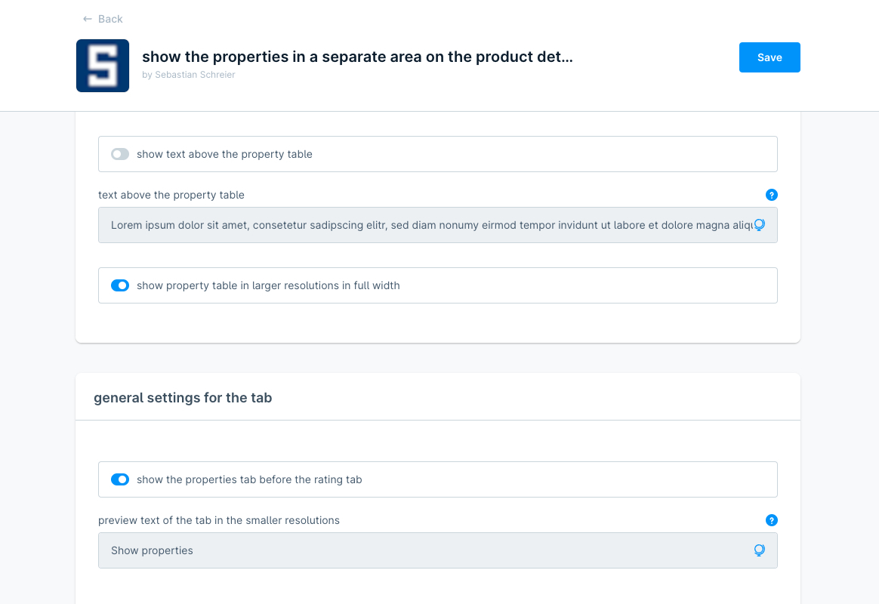Click globe icon in the Lorem ipsum field
Image resolution: width=879 pixels, height=604 pixels.
[760, 225]
